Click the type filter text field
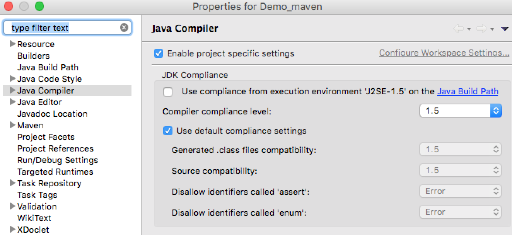 62,28
